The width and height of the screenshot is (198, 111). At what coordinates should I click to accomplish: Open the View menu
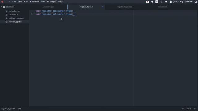[x=26, y=2]
